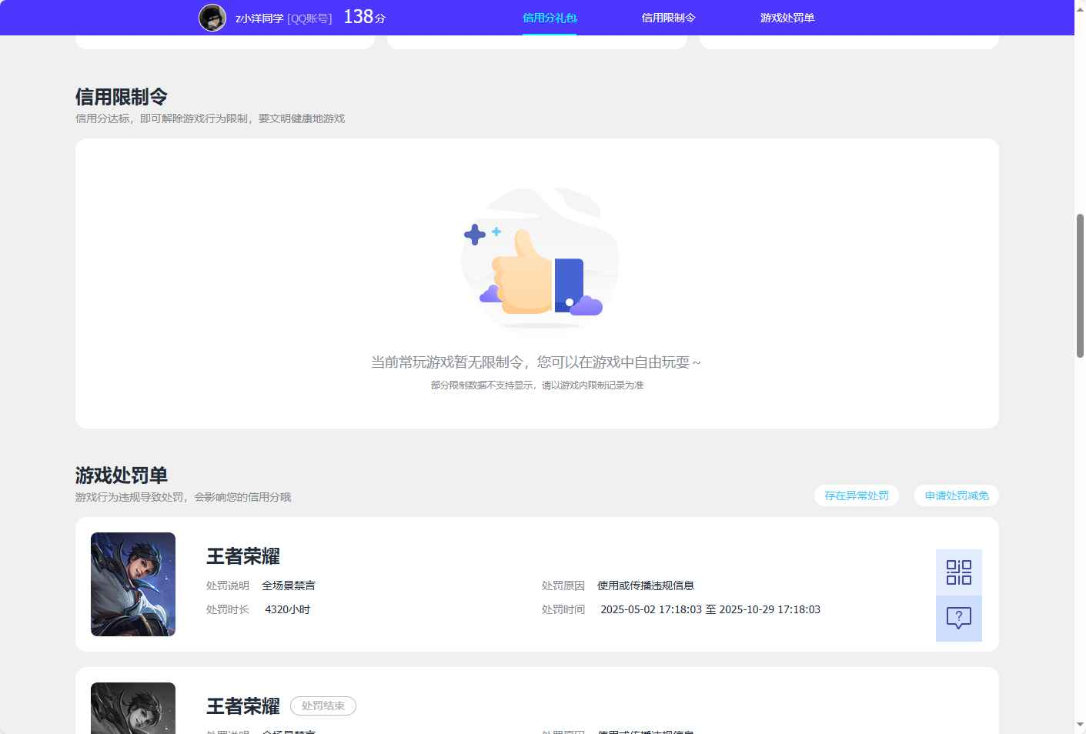1086x734 pixels.
Task: Switch to the 信用限制令 tab
Action: coord(668,18)
